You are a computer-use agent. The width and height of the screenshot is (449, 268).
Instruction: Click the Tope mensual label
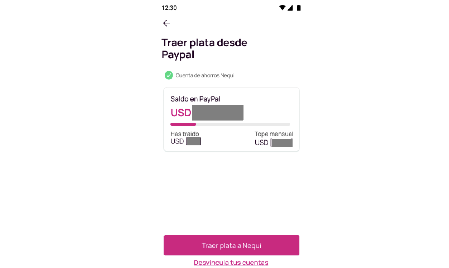click(274, 134)
